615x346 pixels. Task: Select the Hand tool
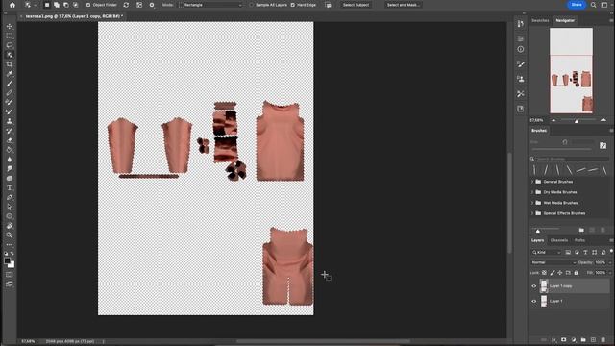(10, 226)
